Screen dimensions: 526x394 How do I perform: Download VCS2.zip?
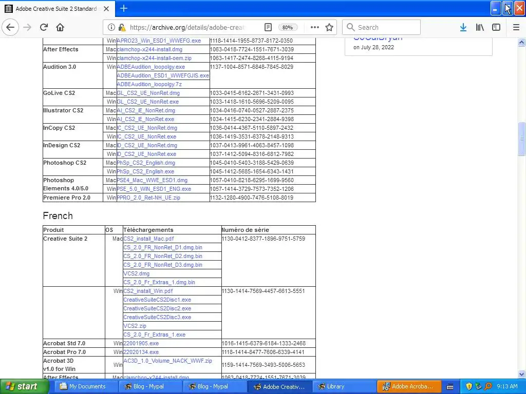coord(135,326)
